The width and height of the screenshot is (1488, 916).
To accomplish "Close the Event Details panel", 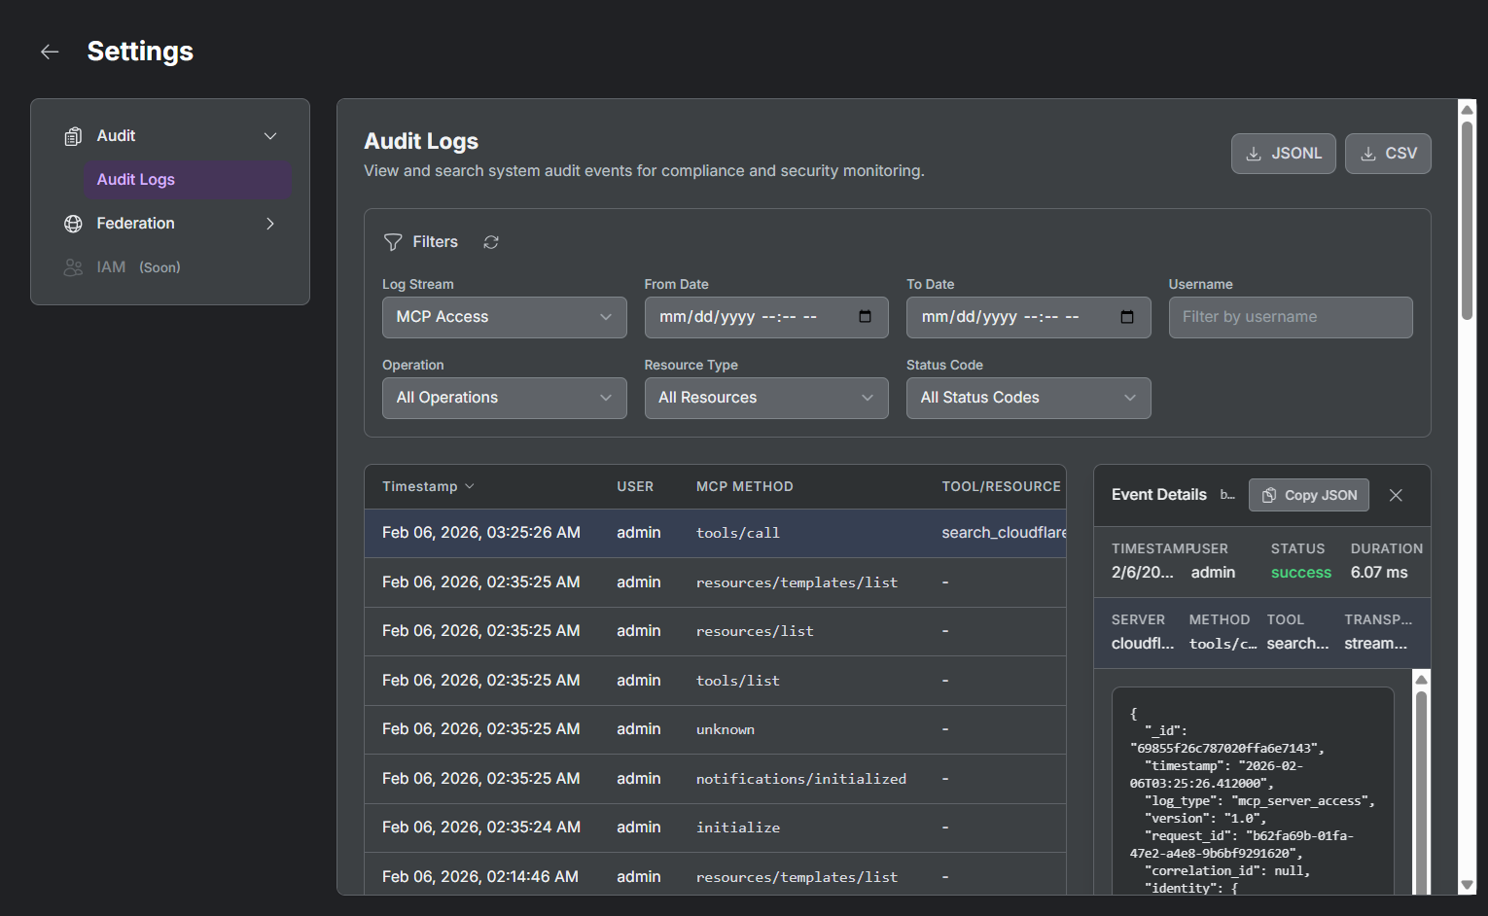I will (x=1396, y=495).
